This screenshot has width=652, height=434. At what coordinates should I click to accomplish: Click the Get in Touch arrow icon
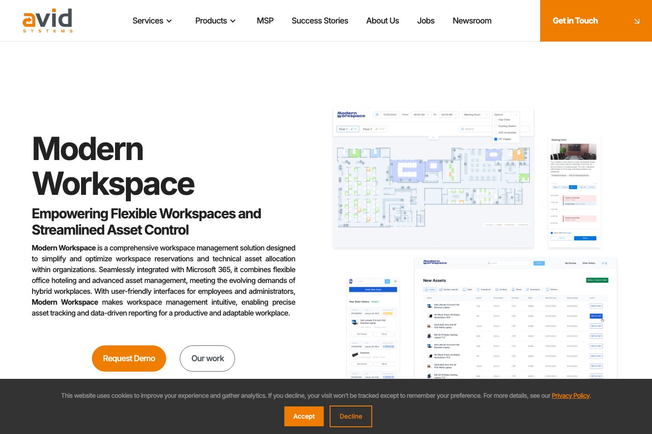(x=637, y=21)
